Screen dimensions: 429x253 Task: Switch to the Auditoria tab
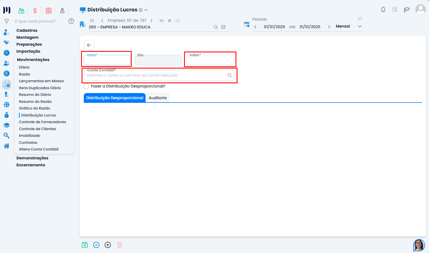pyautogui.click(x=158, y=98)
